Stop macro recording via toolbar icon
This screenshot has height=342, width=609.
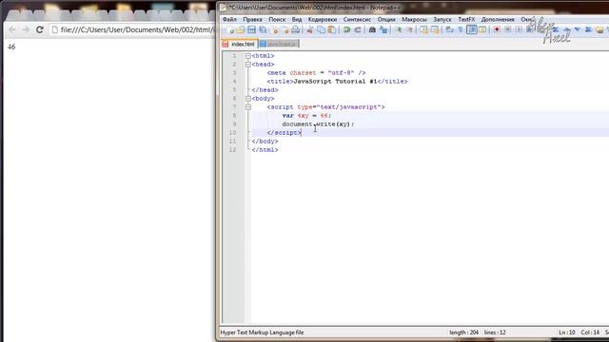[507, 29]
